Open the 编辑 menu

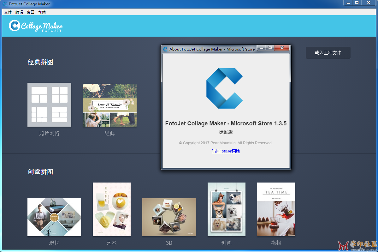19,12
